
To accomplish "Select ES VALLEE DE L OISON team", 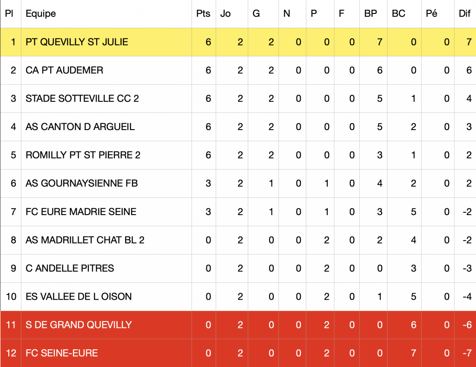I will [79, 296].
